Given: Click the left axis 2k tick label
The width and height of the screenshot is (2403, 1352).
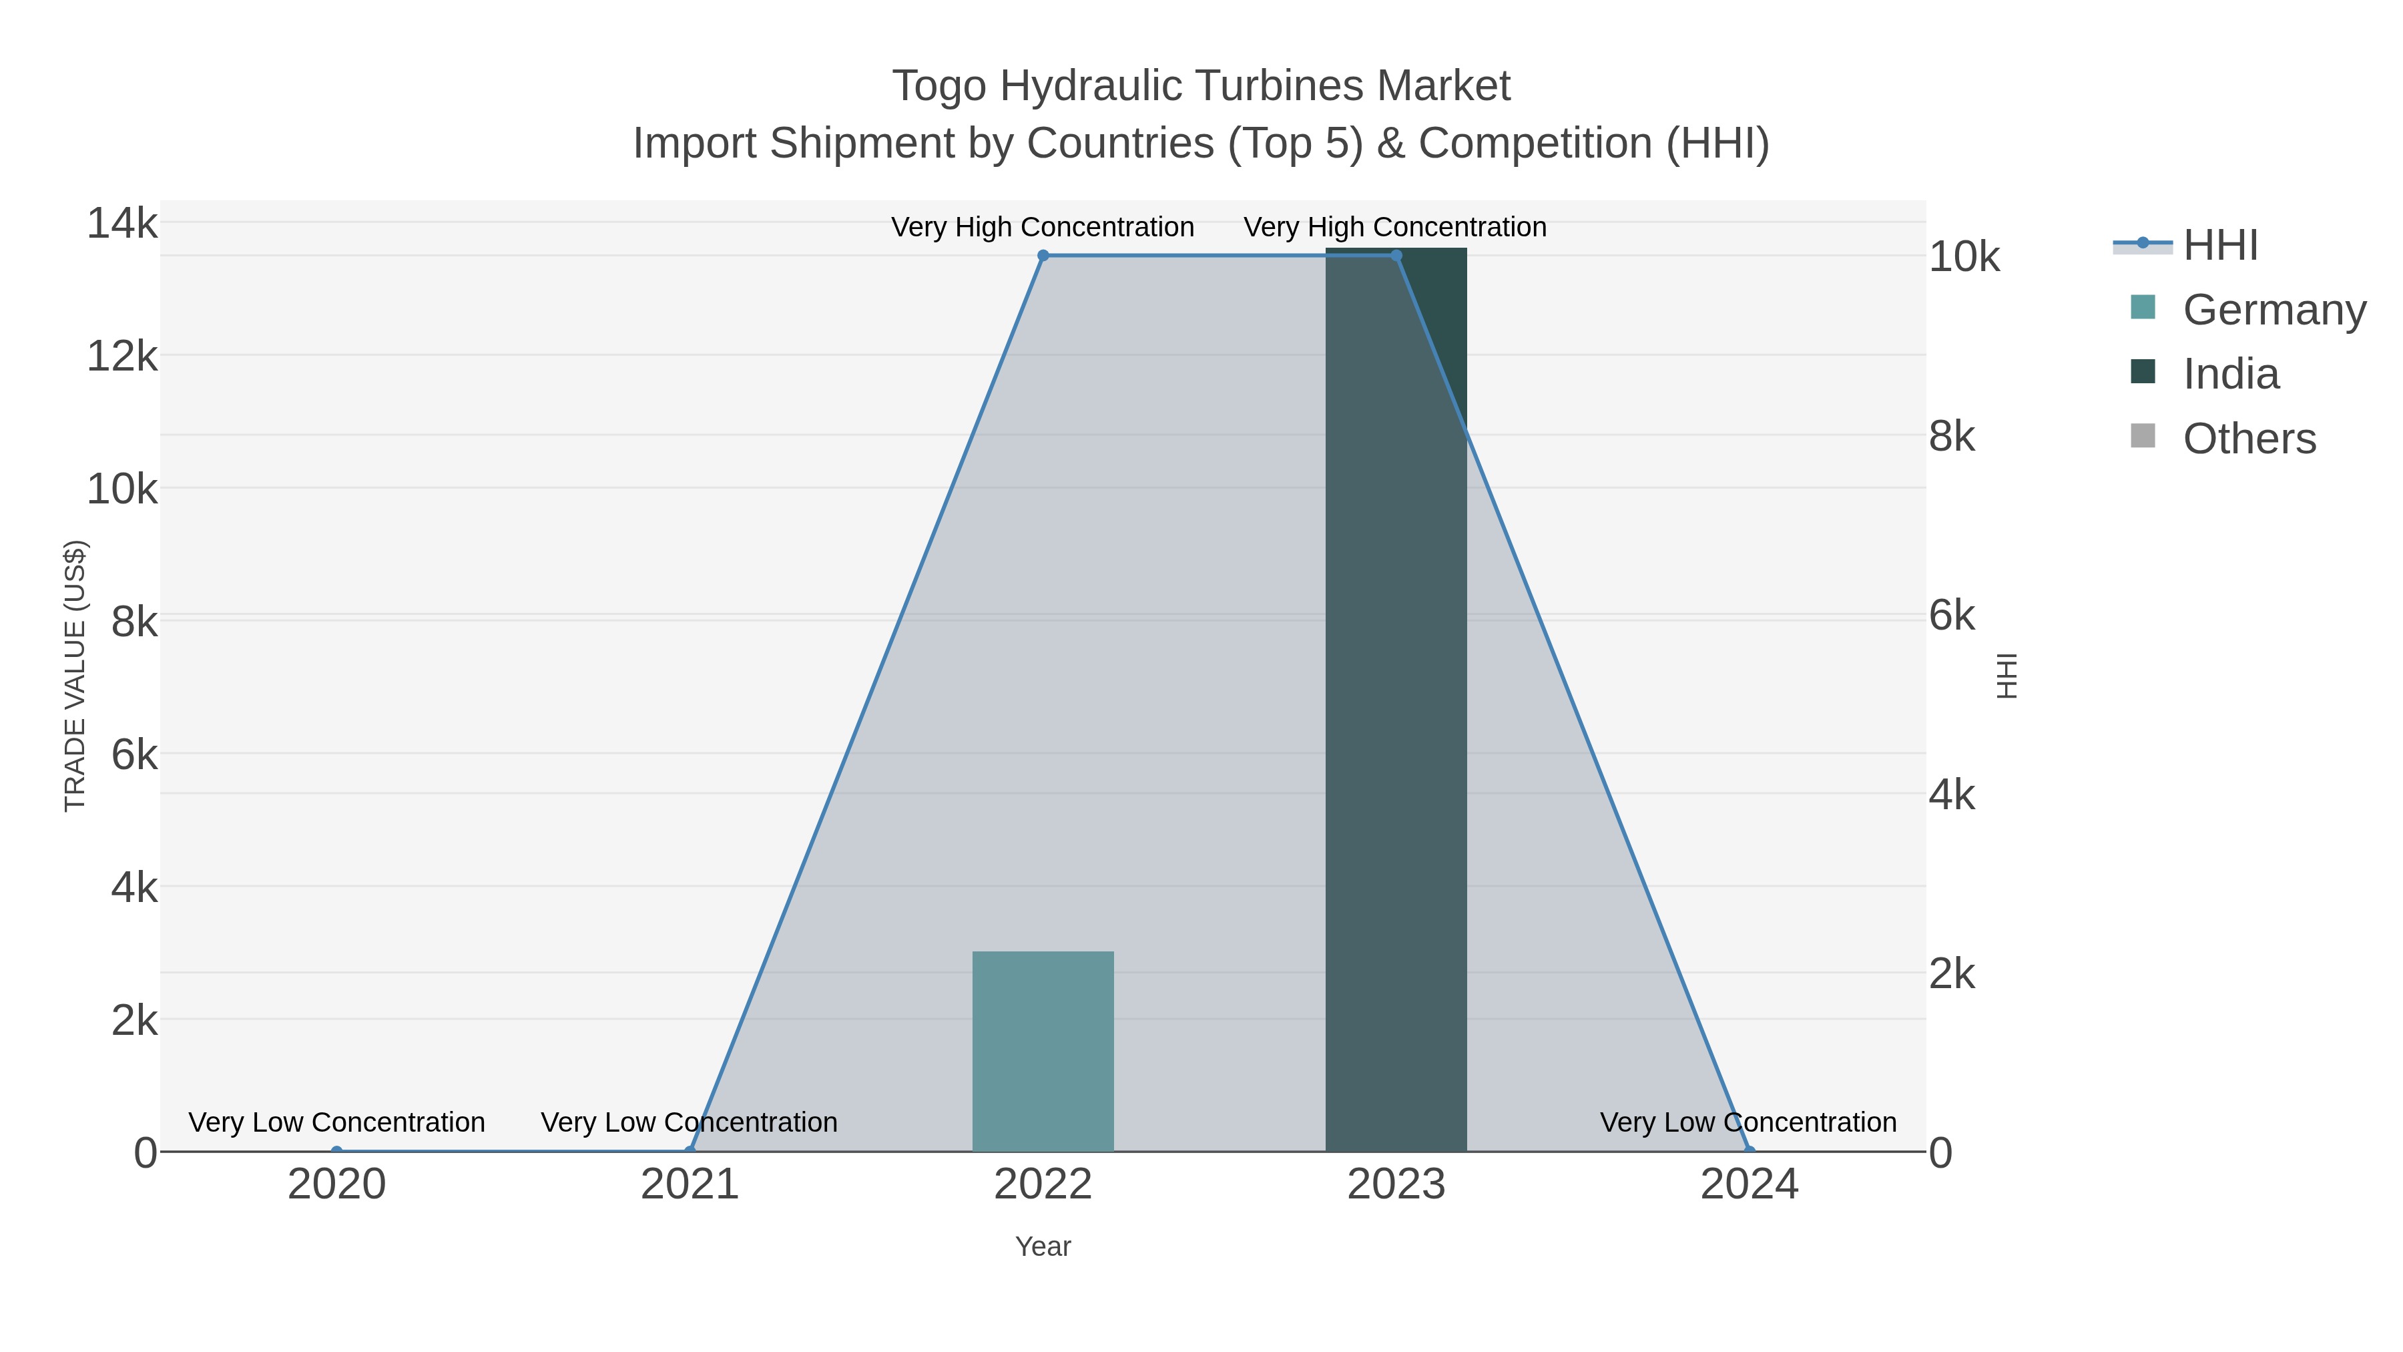Looking at the screenshot, I should [136, 1021].
